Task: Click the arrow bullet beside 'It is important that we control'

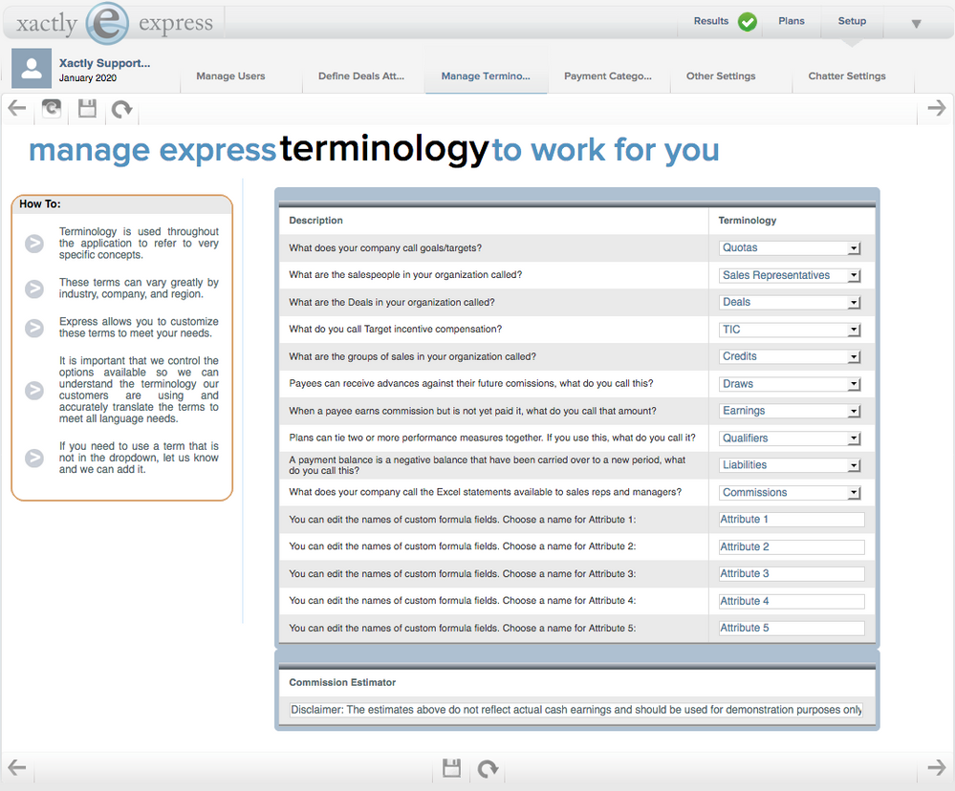Action: [x=34, y=390]
